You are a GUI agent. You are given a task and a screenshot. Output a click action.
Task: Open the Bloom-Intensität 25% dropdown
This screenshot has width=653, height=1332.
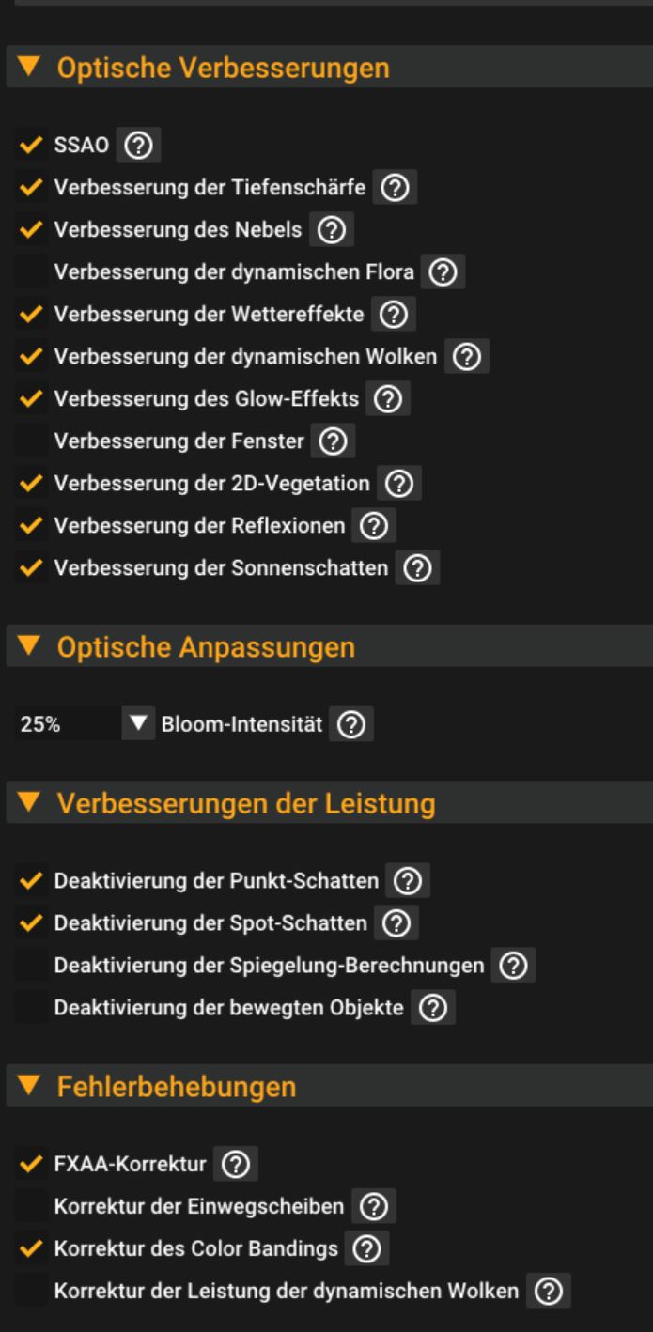tap(137, 725)
